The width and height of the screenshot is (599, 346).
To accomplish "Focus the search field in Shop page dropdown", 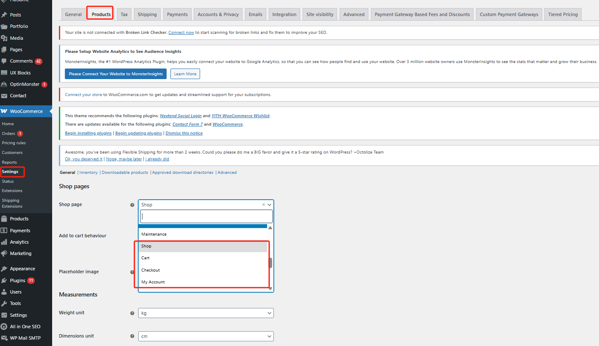I will pyautogui.click(x=206, y=216).
